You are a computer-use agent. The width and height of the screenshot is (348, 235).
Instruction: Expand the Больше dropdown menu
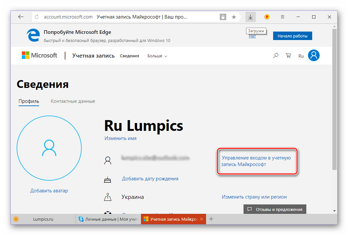(x=157, y=56)
